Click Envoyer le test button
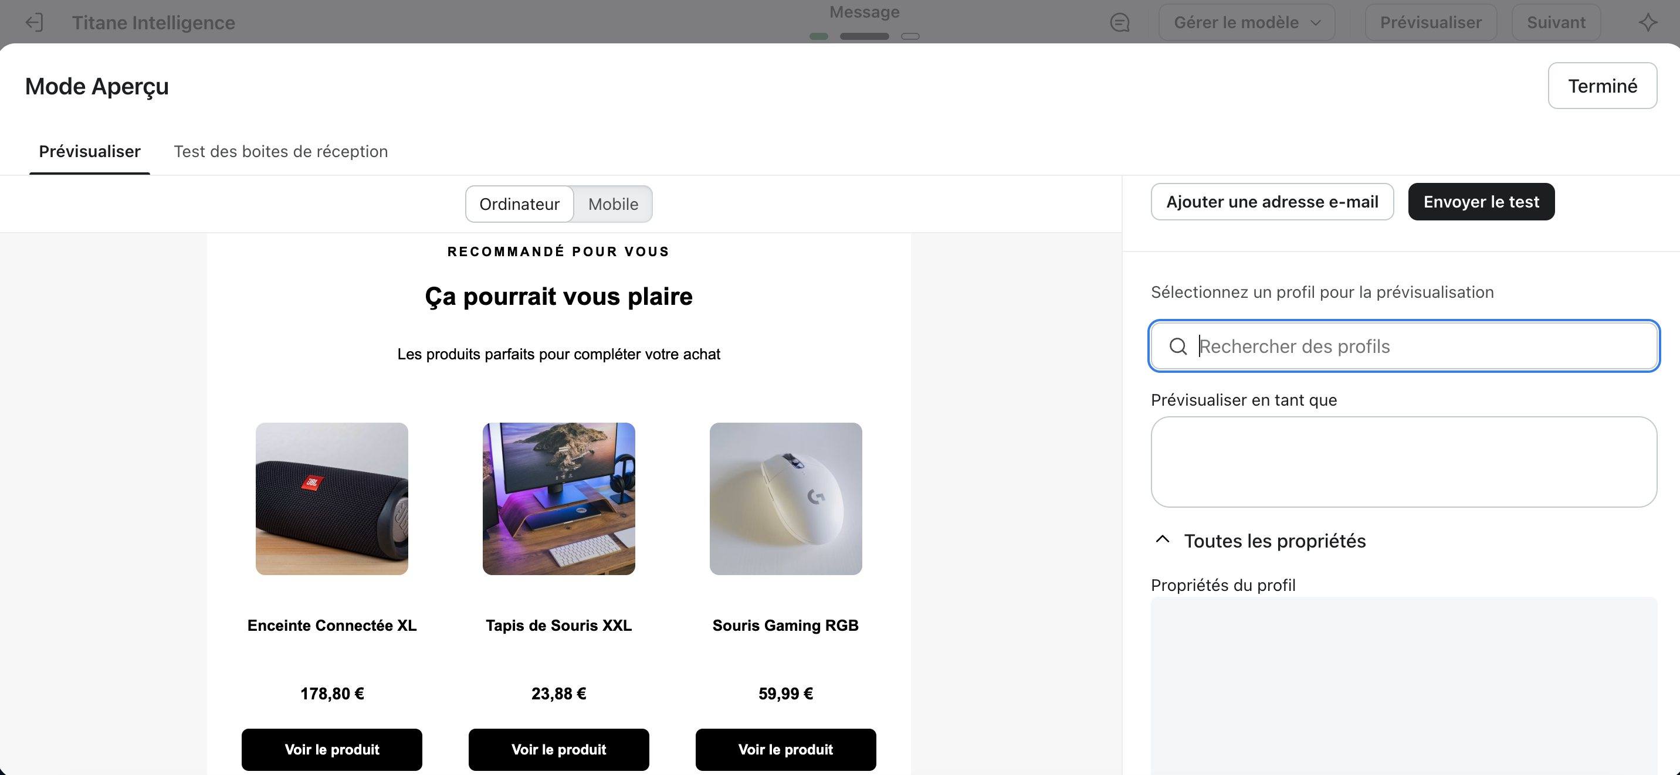This screenshot has width=1680, height=775. [1481, 202]
